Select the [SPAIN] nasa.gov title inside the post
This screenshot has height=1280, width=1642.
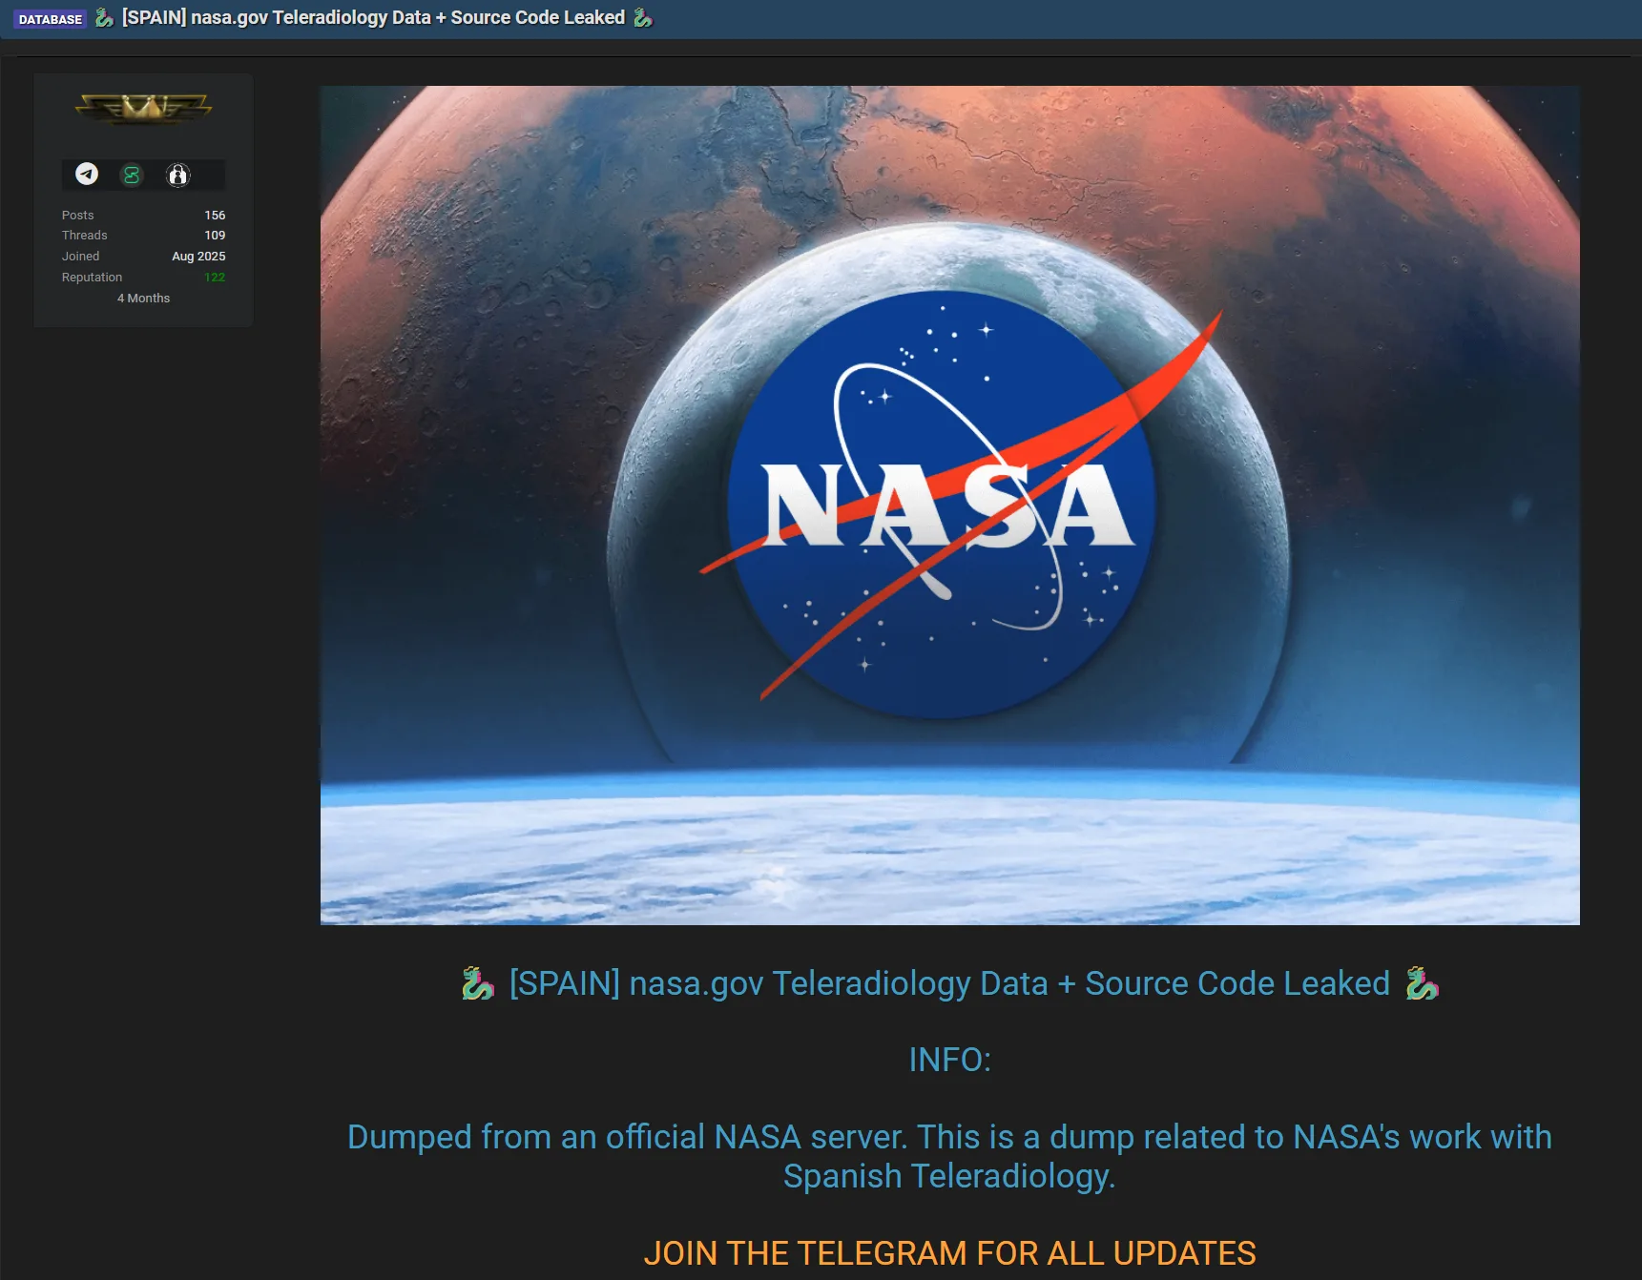[949, 983]
